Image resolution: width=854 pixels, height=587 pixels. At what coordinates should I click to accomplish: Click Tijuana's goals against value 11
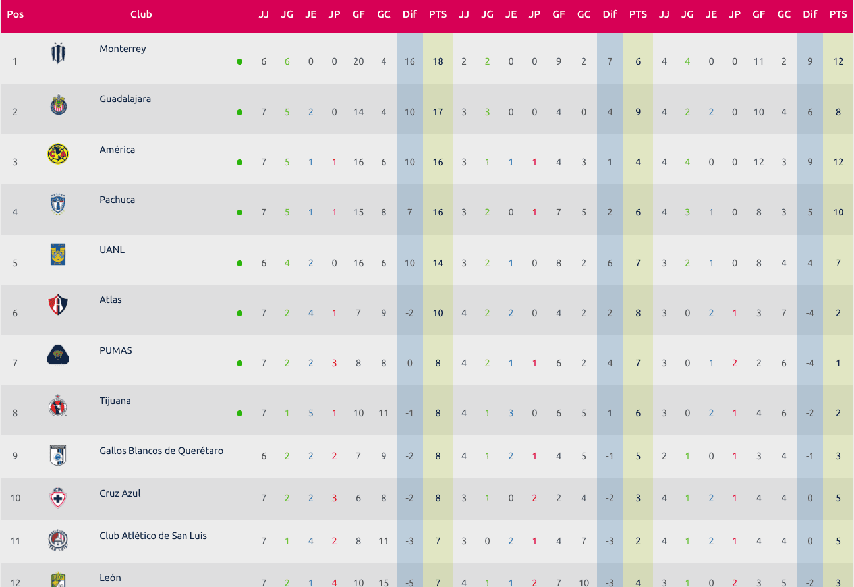tap(384, 413)
